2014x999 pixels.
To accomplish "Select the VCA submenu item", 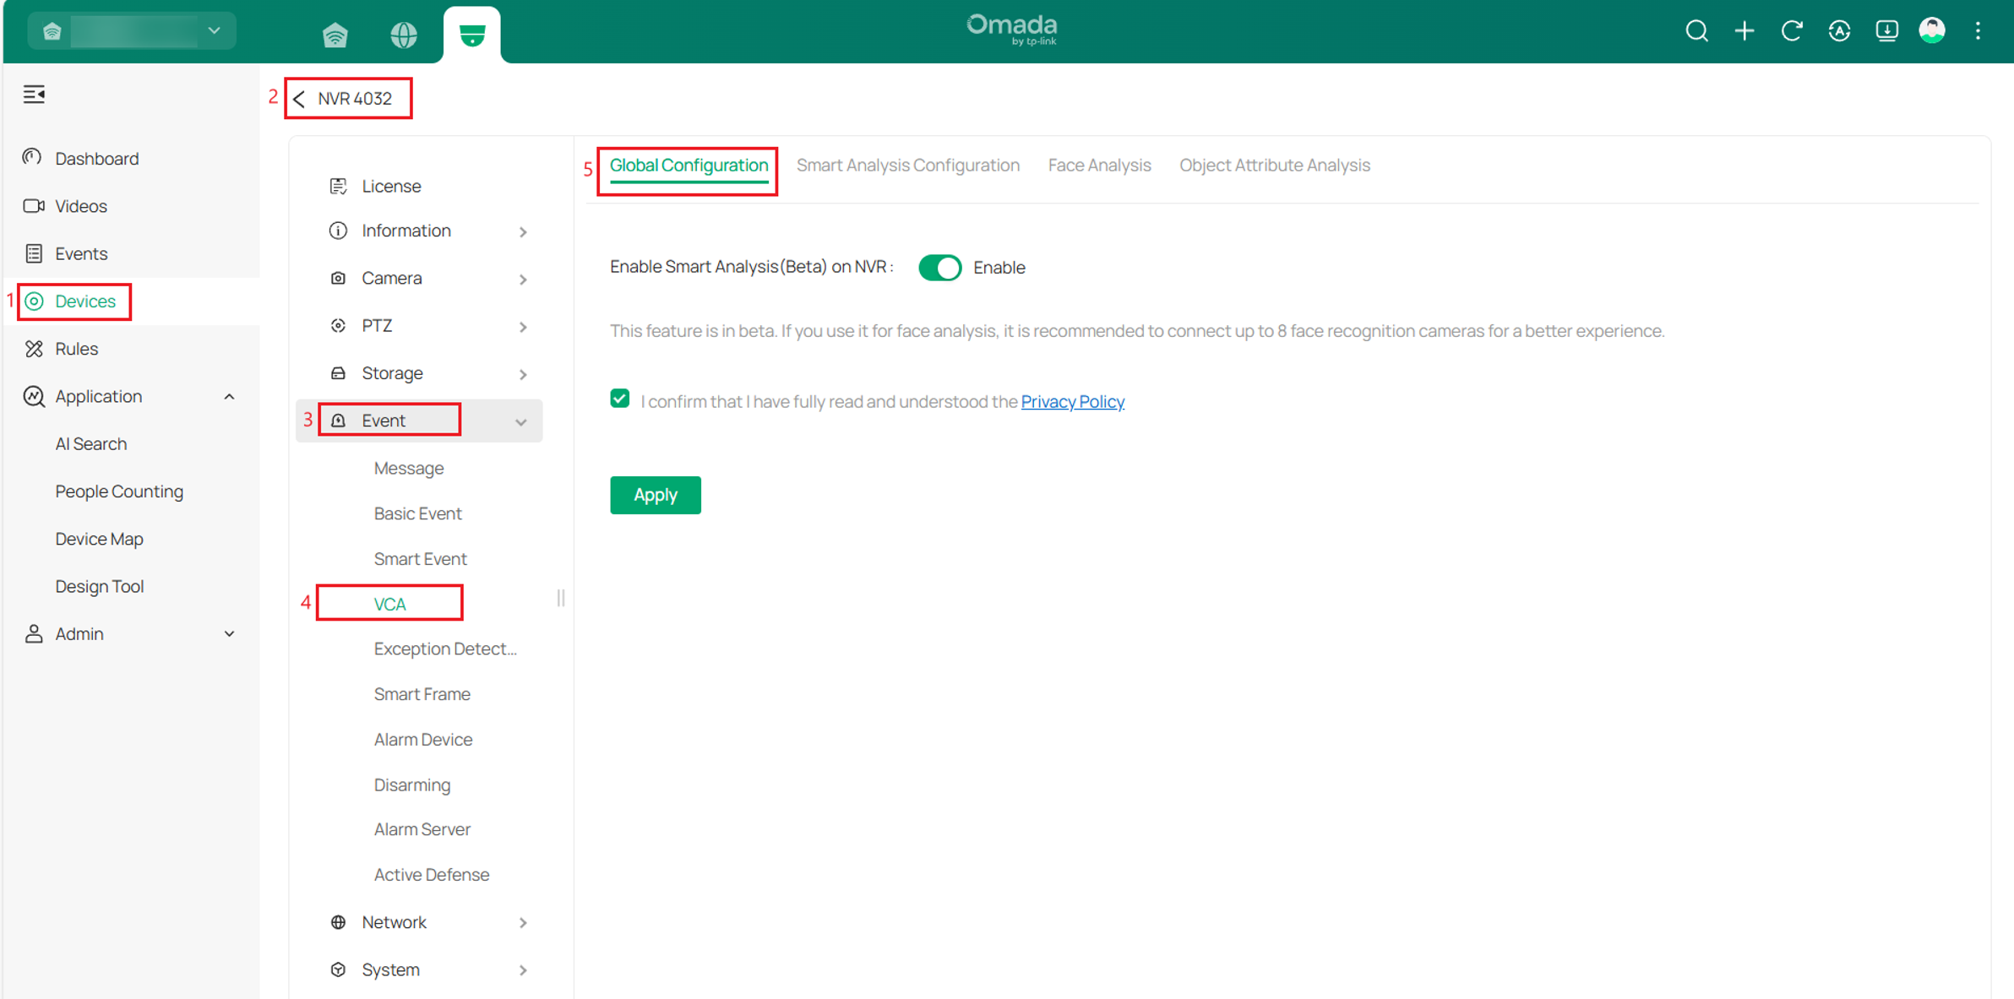I will 389,604.
